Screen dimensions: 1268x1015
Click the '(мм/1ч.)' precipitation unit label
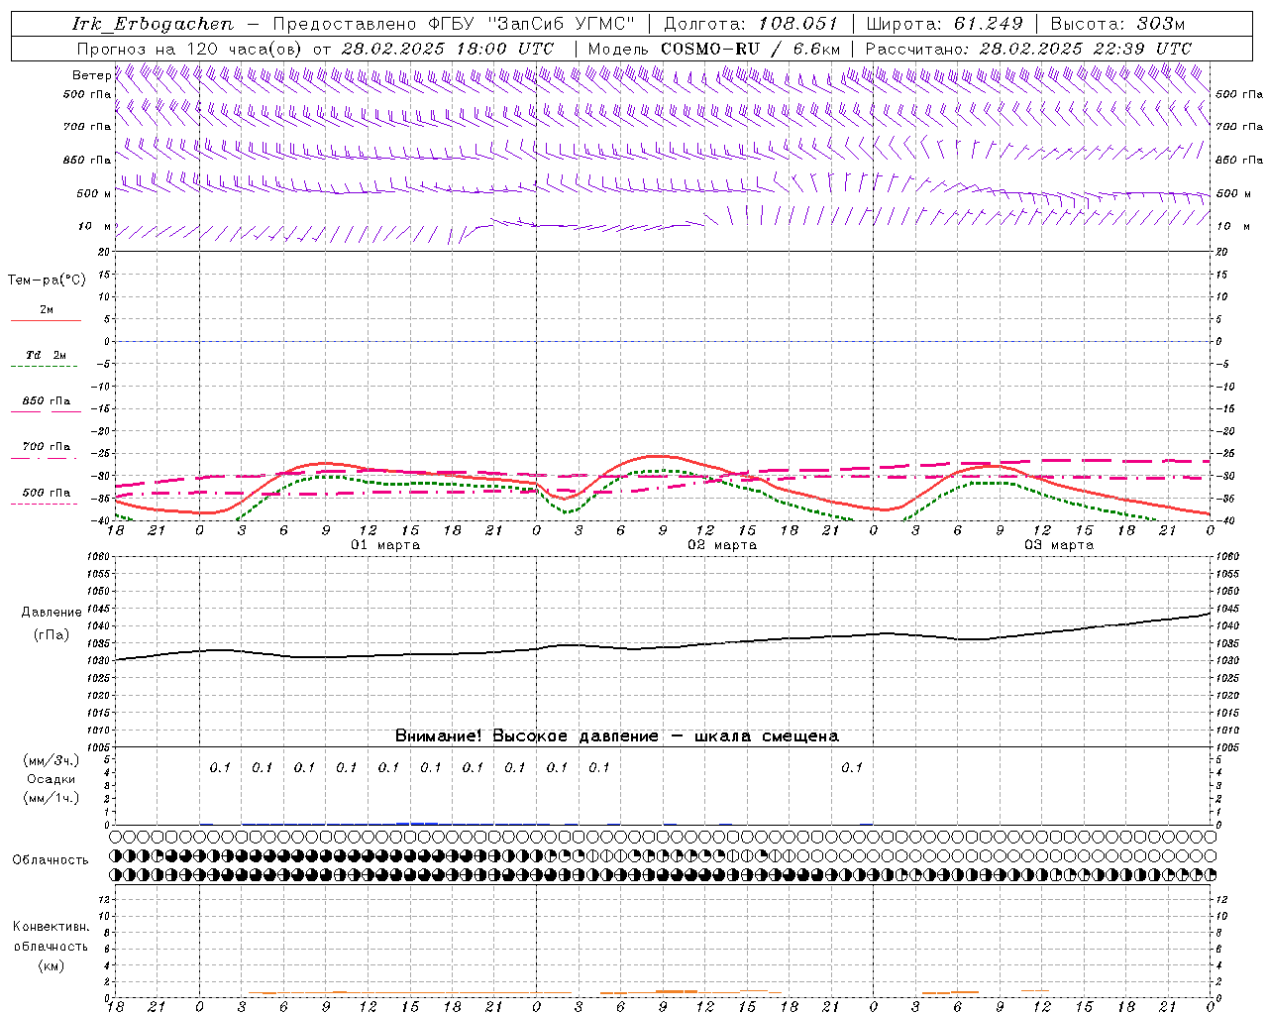point(51,798)
